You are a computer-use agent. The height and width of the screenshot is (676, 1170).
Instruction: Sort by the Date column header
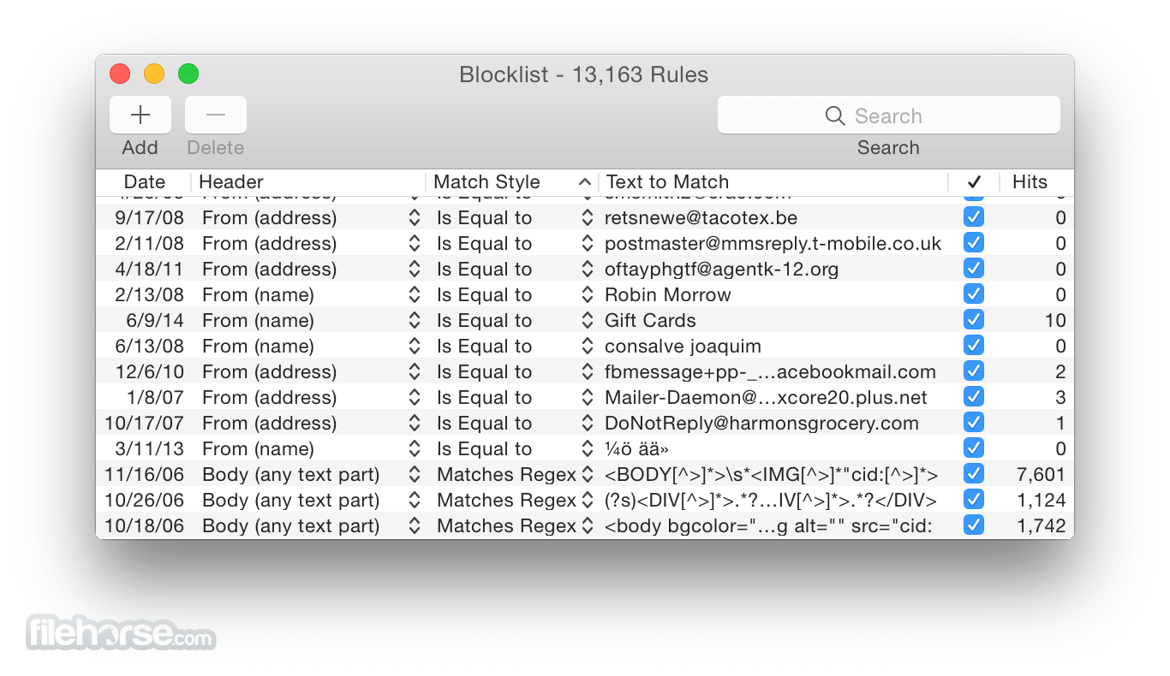click(144, 182)
